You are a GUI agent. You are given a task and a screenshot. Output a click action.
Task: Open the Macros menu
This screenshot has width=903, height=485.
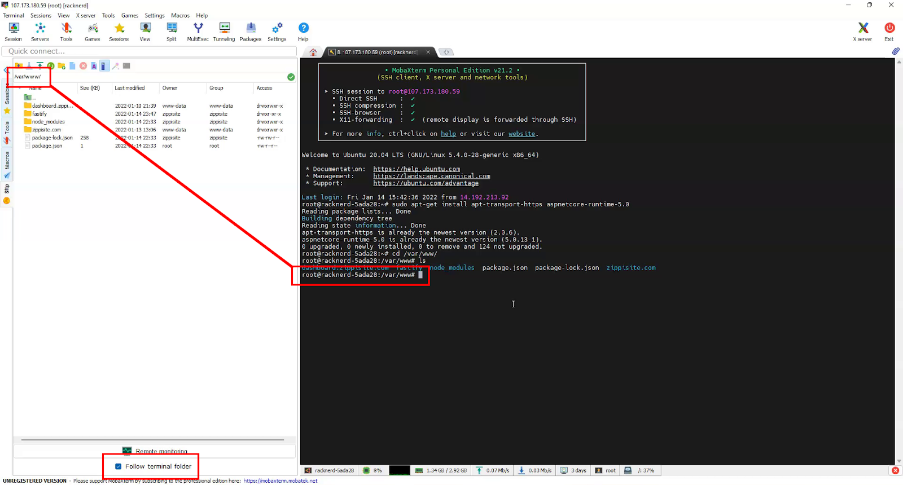pos(181,16)
